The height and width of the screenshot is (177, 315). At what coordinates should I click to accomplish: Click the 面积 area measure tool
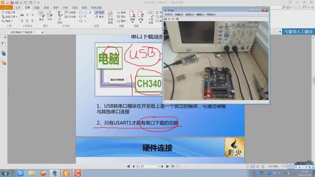coord(122,21)
